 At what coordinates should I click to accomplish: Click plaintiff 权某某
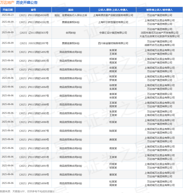click(x=113, y=122)
